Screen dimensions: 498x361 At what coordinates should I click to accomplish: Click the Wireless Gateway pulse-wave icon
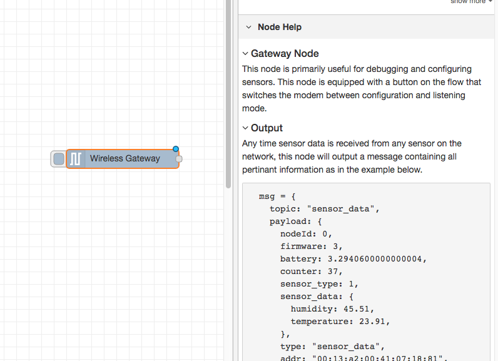click(x=75, y=159)
